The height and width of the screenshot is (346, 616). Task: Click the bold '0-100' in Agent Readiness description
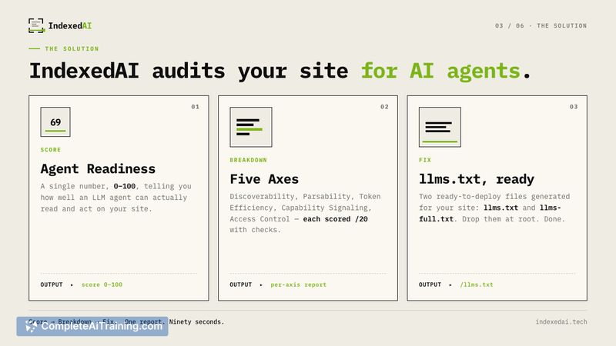[125, 186]
